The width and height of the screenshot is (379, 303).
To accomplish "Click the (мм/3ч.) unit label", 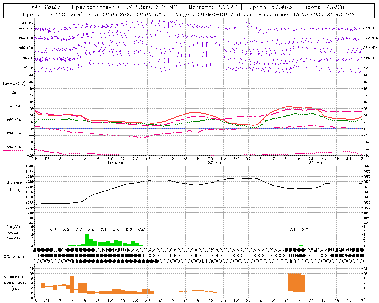I will (15, 227).
